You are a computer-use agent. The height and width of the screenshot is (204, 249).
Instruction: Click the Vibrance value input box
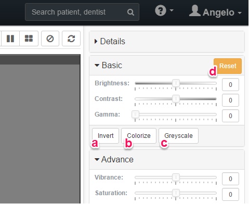pos(230,178)
